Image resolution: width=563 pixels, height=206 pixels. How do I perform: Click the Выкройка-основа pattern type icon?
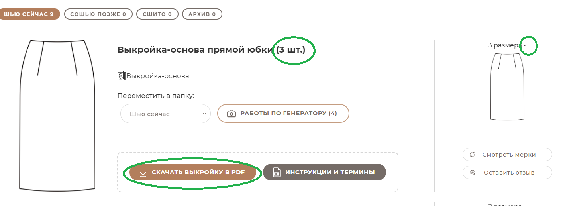(122, 76)
